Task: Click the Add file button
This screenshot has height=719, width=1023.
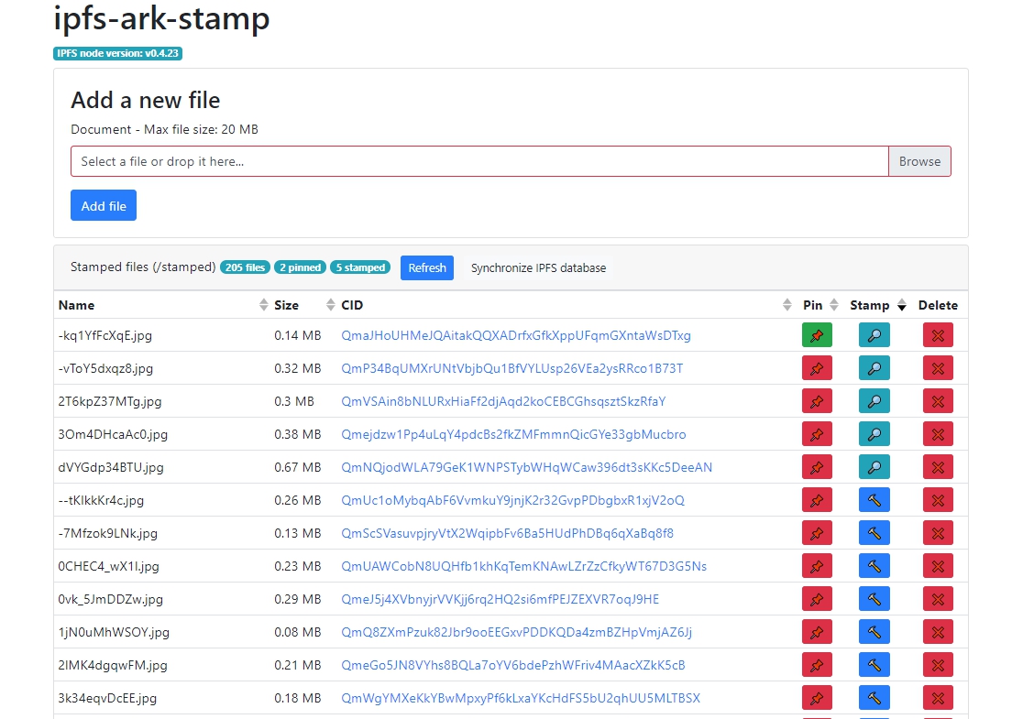Action: click(103, 205)
